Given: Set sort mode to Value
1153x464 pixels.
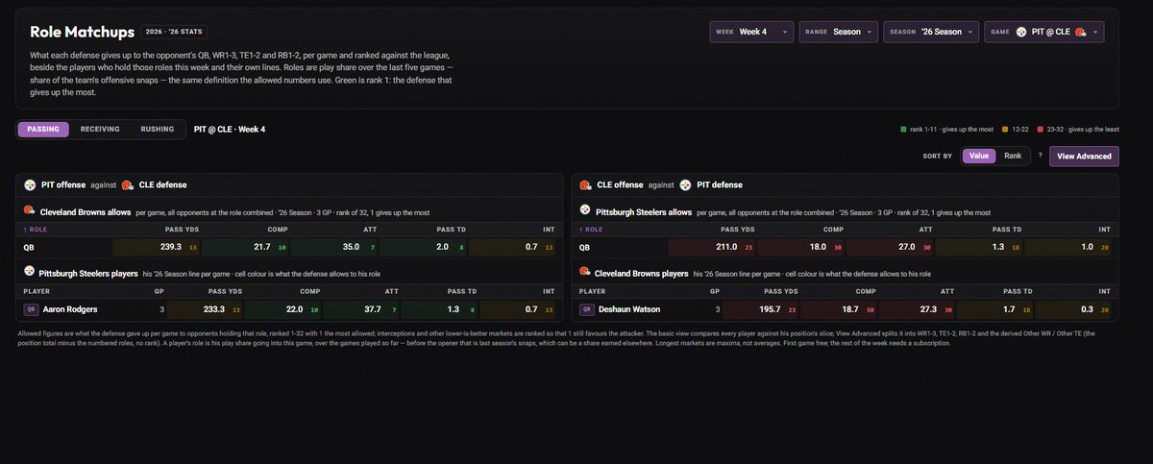Looking at the screenshot, I should pyautogui.click(x=979, y=156).
